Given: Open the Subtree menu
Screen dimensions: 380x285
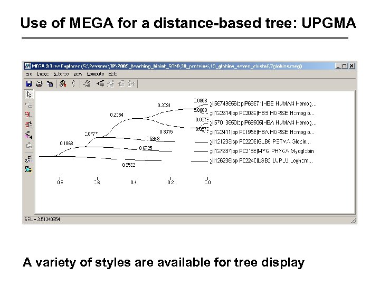Looking at the screenshot, I should pyautogui.click(x=61, y=74).
